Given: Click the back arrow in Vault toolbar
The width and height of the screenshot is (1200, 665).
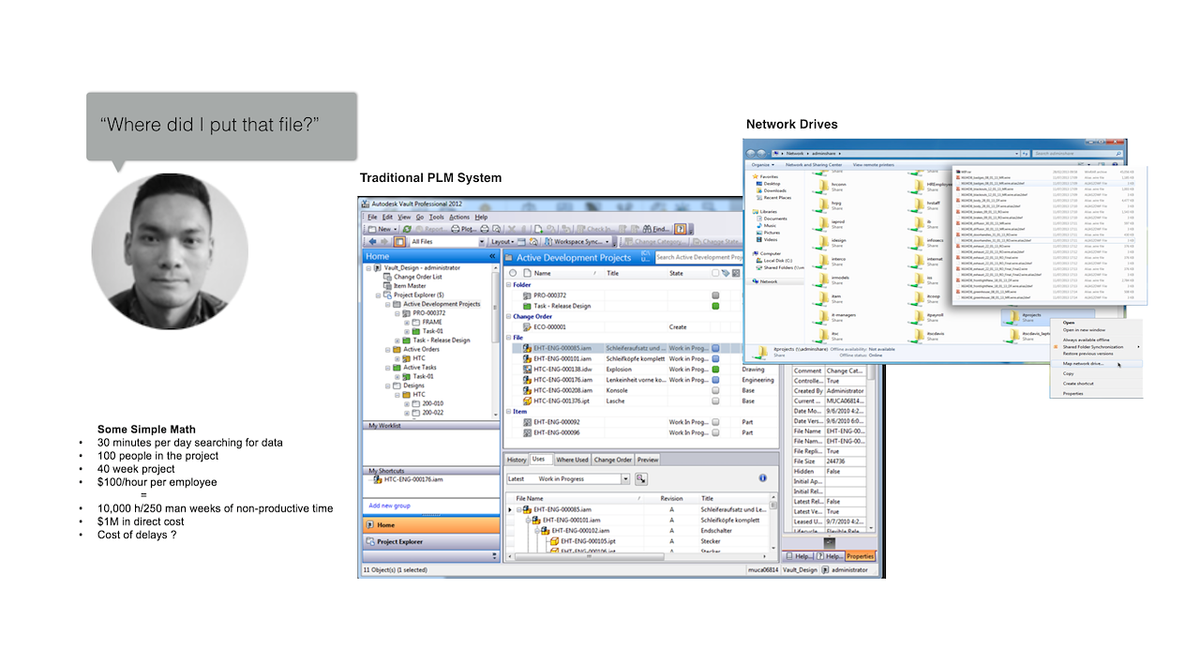Looking at the screenshot, I should (370, 242).
